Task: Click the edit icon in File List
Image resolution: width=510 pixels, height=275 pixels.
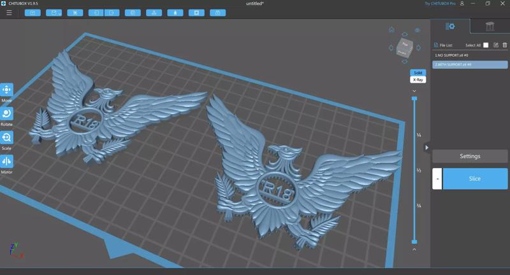Action: pos(496,45)
